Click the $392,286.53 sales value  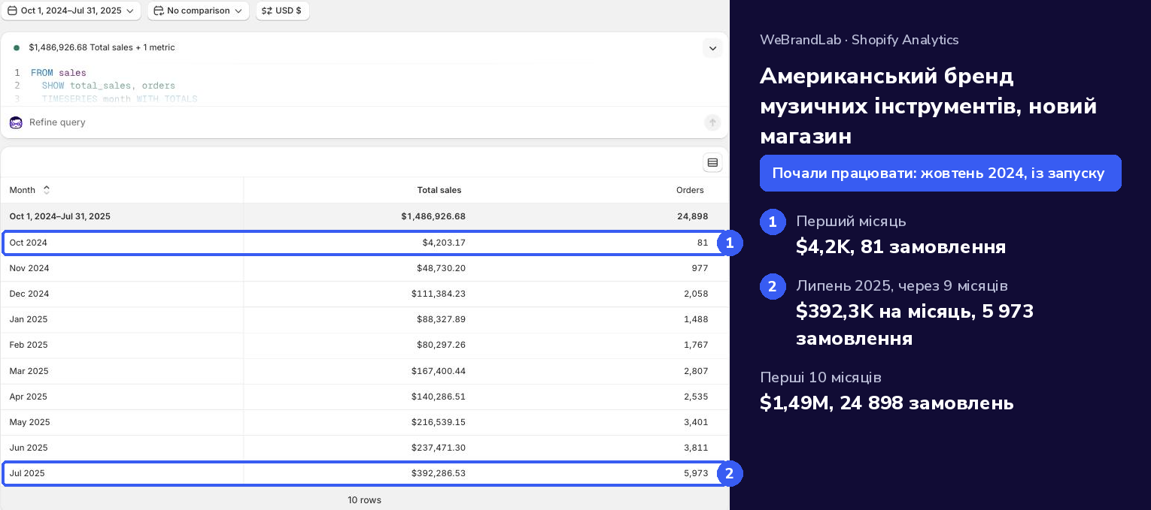[x=439, y=473]
